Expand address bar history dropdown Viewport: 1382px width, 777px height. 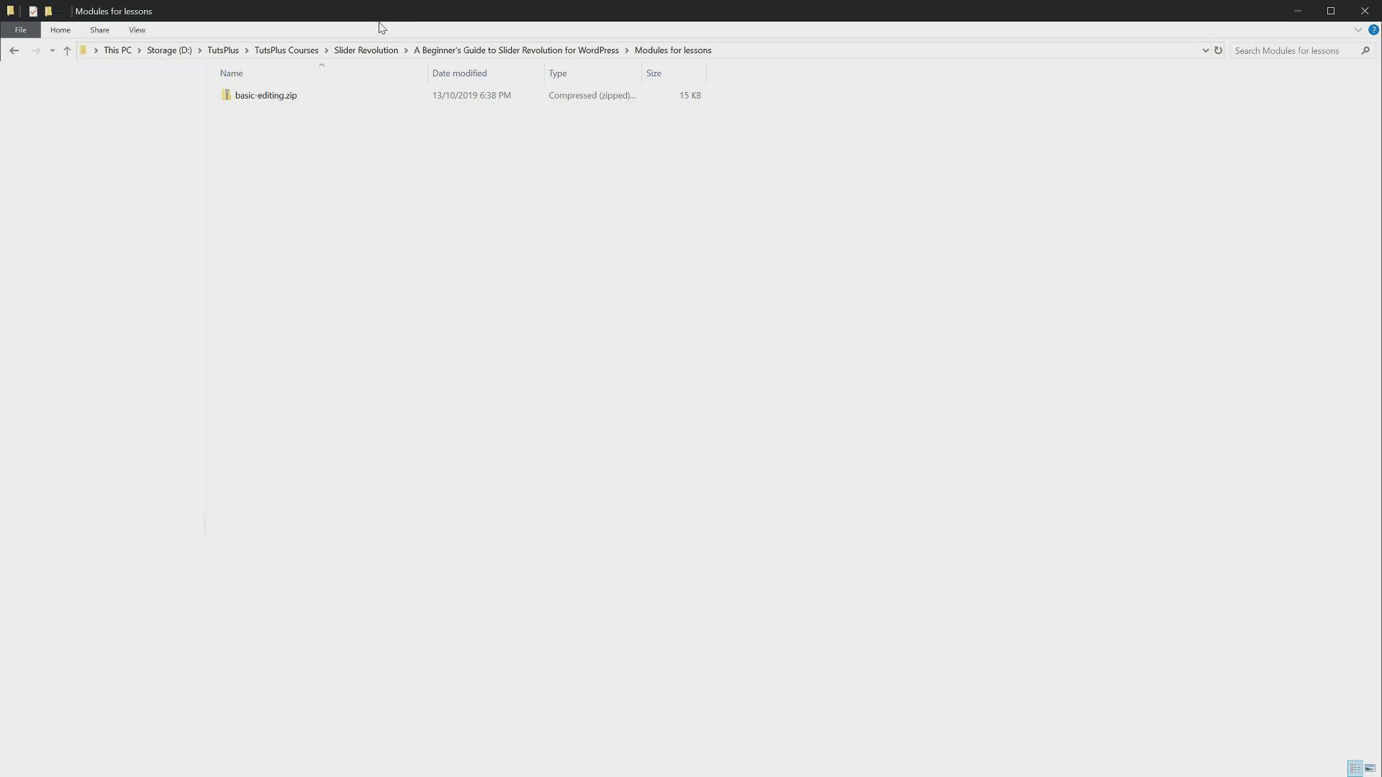coord(1205,50)
